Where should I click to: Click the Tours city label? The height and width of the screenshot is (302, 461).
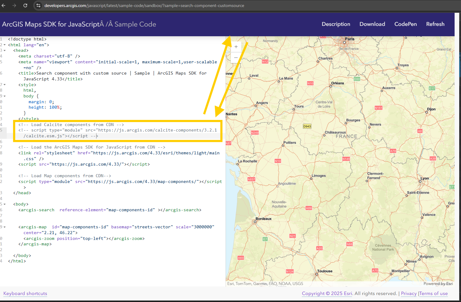coord(299,107)
